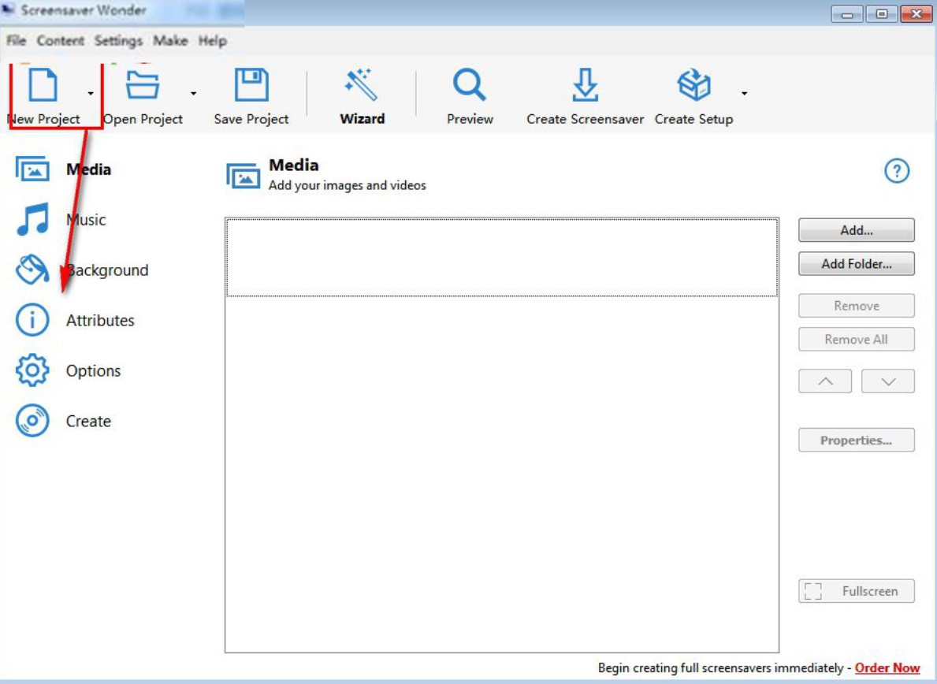
Task: Click the Save Project floppy disk icon
Action: click(x=251, y=85)
